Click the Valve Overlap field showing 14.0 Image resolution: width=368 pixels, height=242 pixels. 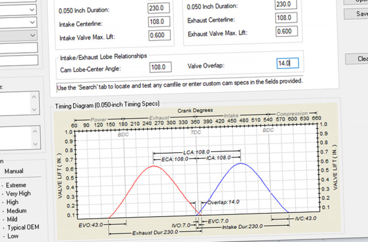point(287,63)
